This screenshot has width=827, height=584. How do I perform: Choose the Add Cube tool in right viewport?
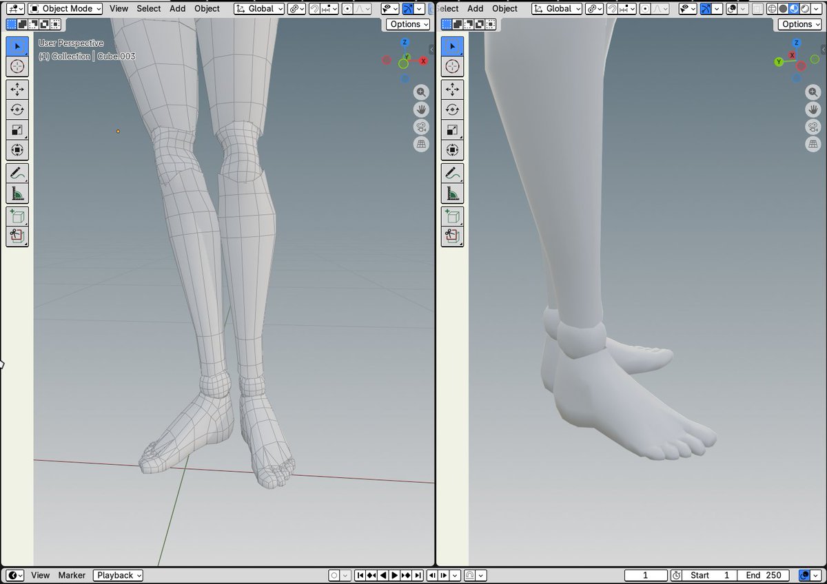pyautogui.click(x=452, y=216)
